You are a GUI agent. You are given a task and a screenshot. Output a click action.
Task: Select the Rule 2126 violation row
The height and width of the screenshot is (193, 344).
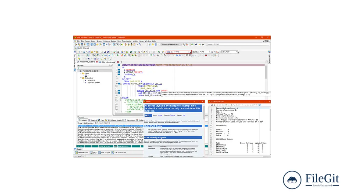point(110,127)
